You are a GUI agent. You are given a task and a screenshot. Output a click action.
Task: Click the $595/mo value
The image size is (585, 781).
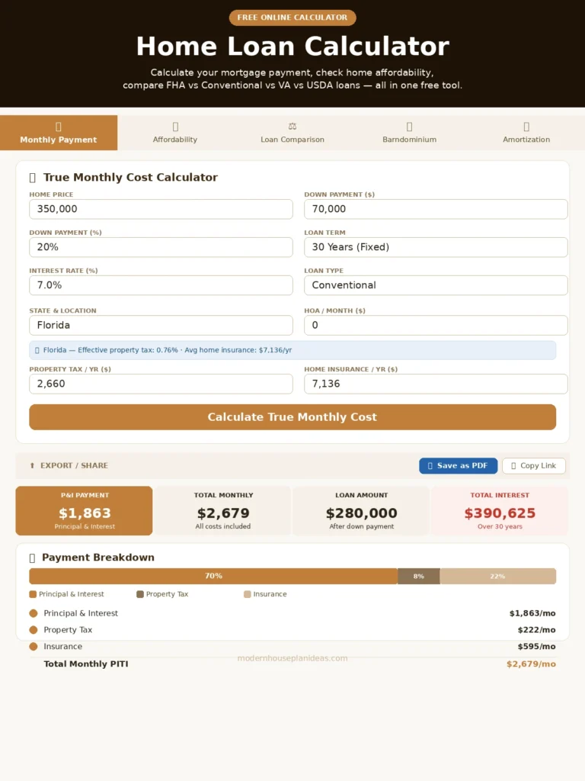tap(537, 647)
